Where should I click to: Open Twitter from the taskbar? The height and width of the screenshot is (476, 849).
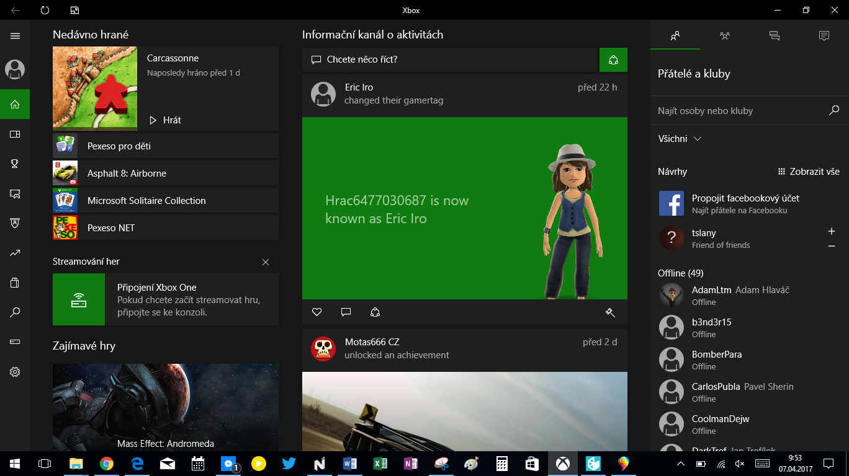click(x=289, y=464)
